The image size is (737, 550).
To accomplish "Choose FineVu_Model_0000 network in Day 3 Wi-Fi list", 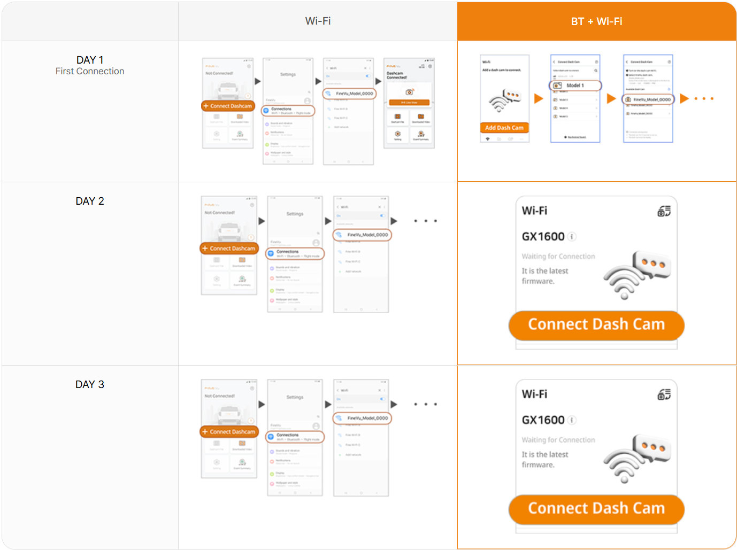I will pos(363,418).
